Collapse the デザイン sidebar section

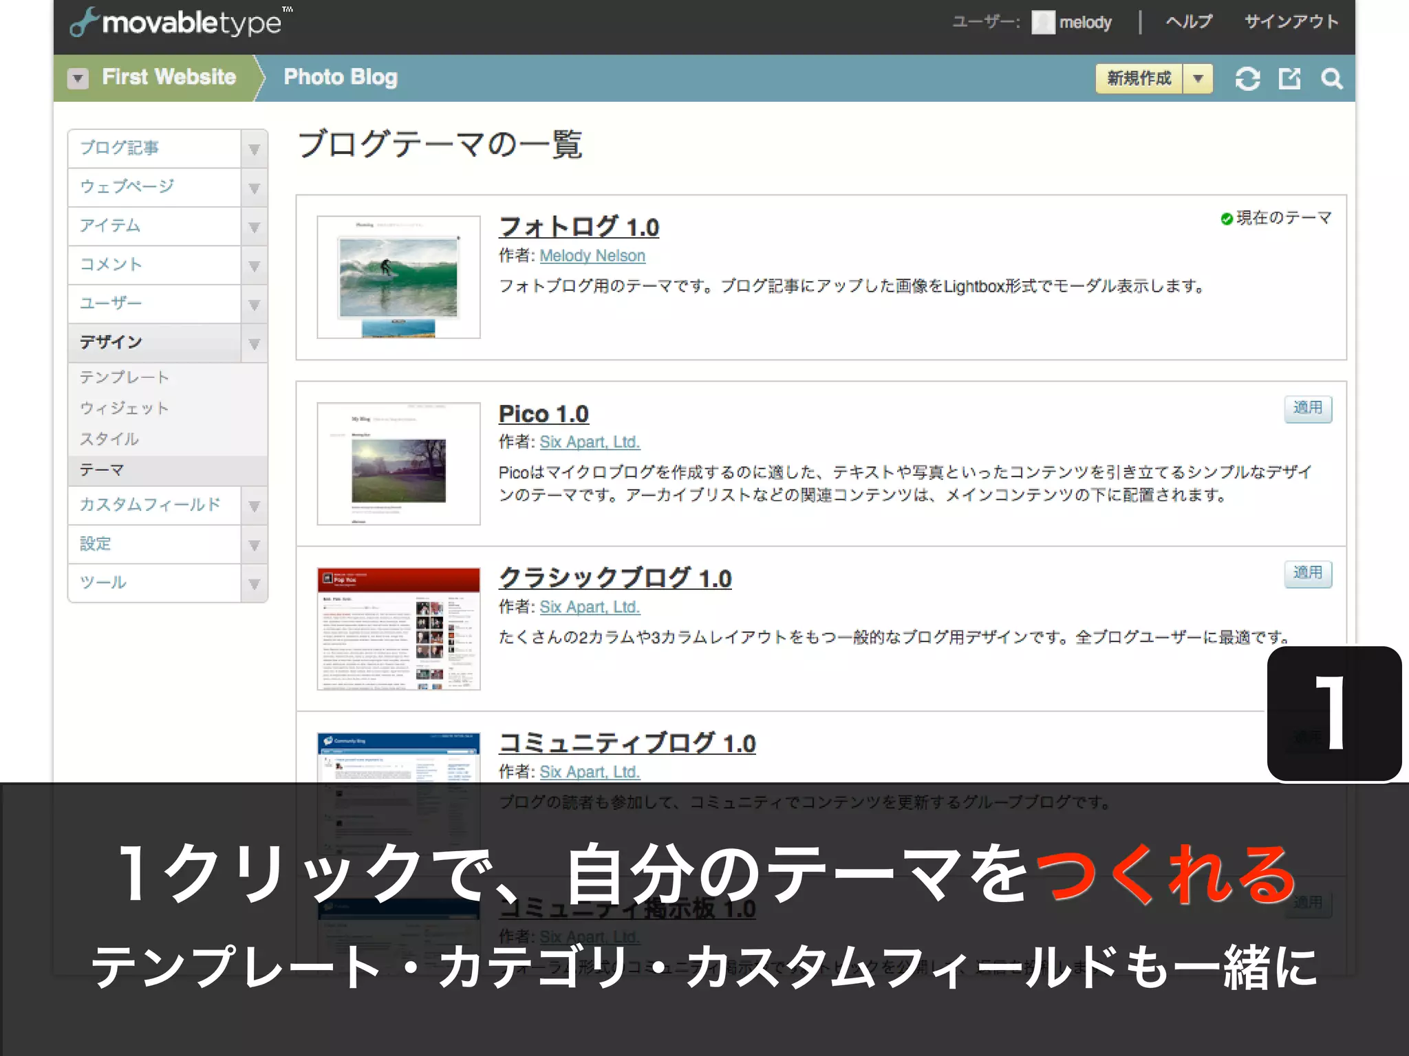tap(254, 344)
